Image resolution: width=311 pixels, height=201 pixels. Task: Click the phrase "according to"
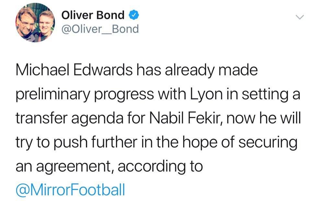[x=160, y=166]
